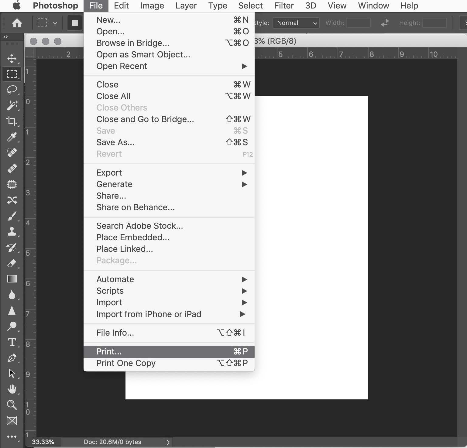Select the Hand tool
Viewport: 467px width, 448px height.
[x=12, y=389]
